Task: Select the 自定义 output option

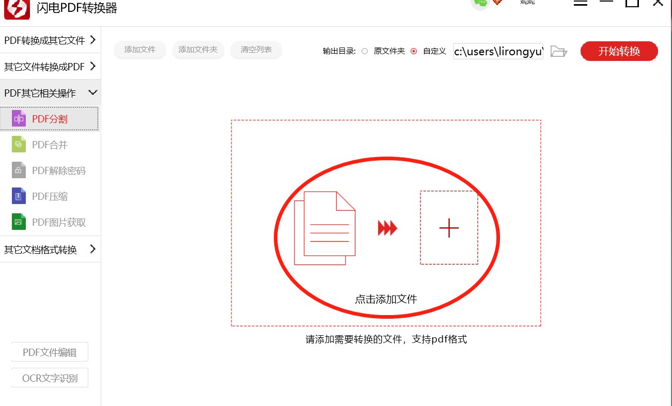Action: tap(414, 51)
